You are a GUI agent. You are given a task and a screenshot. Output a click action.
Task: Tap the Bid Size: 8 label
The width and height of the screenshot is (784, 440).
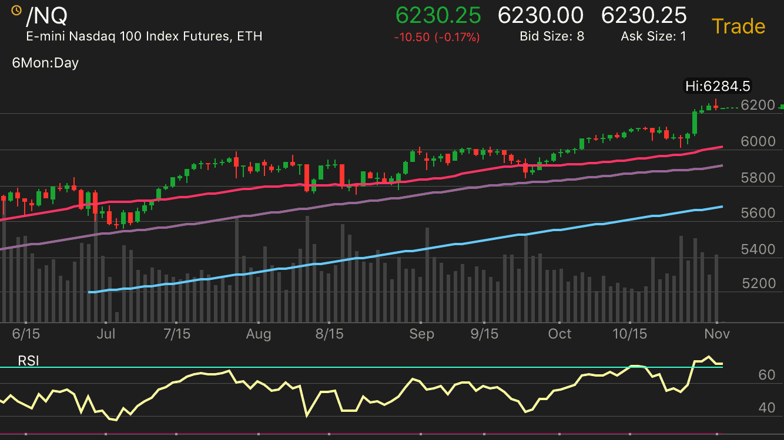click(552, 36)
